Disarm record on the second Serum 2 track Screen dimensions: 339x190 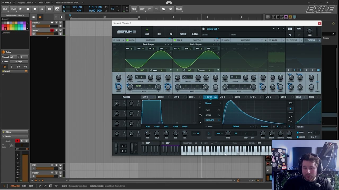coord(52,30)
